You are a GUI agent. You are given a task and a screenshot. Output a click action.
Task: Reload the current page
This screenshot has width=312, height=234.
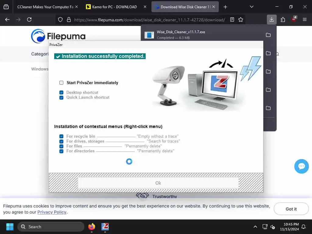(x=29, y=19)
